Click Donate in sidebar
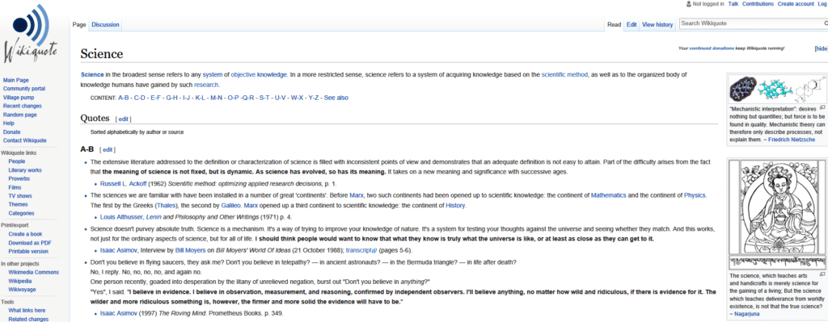The width and height of the screenshot is (828, 322). pos(11,132)
